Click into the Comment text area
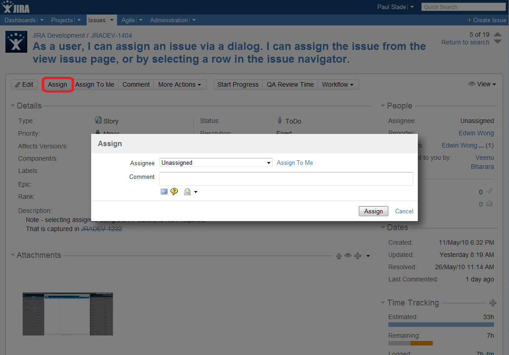 (x=286, y=179)
